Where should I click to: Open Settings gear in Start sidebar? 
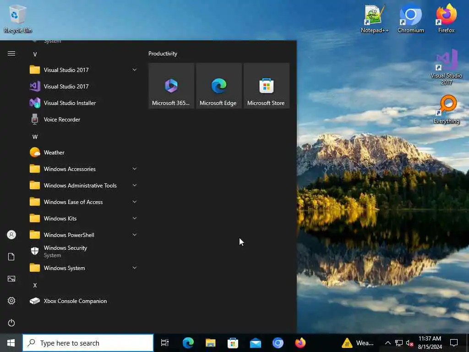(11, 301)
